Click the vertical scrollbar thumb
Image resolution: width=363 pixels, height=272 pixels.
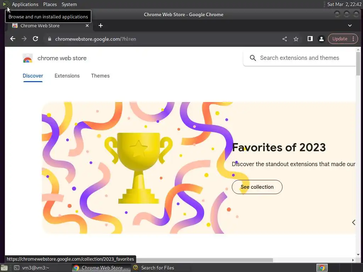358,64
